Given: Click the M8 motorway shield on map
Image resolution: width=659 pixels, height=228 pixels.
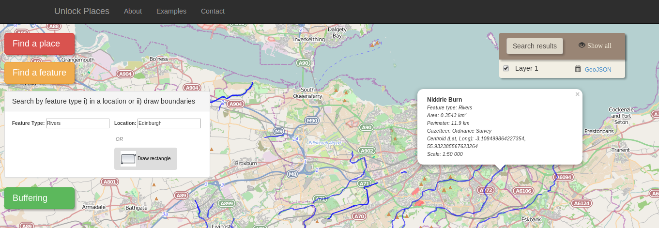Looking at the screenshot, I should coord(292,174).
